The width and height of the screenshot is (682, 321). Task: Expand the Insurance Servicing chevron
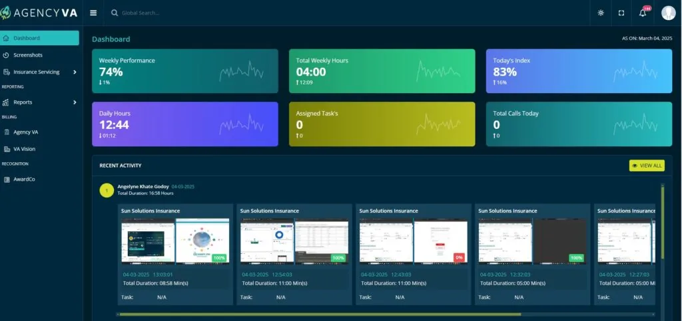coord(75,72)
